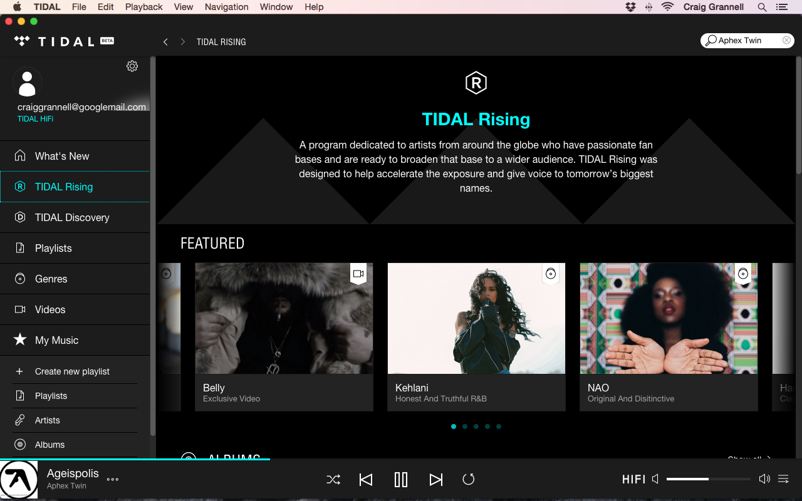Toggle repeat mode

point(469,480)
